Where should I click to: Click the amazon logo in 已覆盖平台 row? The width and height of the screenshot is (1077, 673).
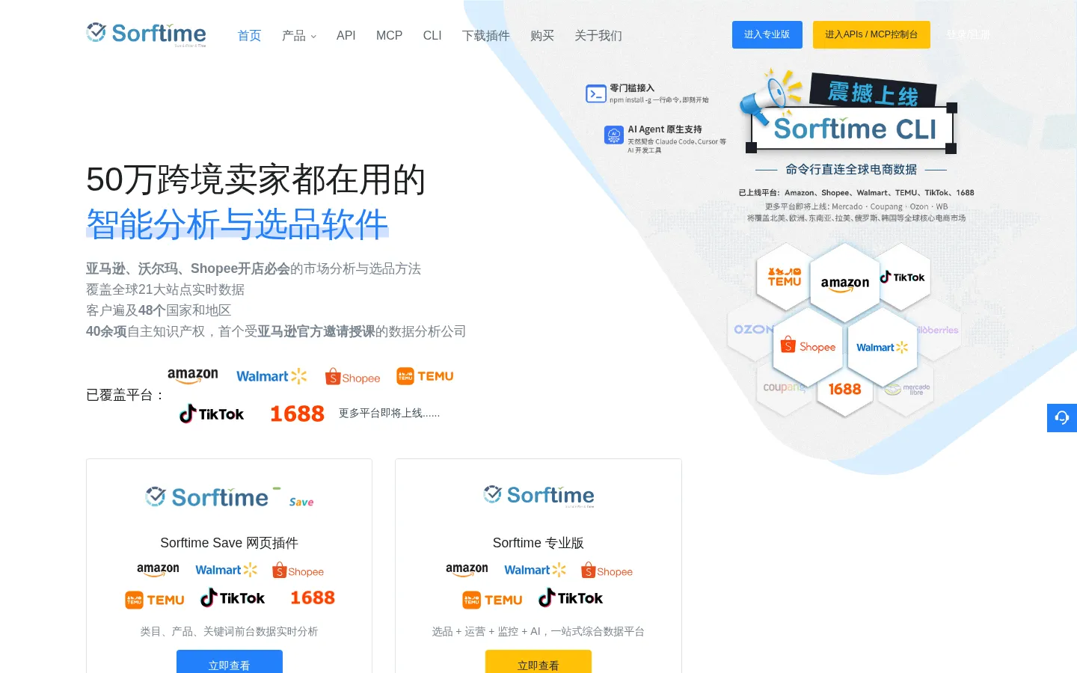point(193,375)
